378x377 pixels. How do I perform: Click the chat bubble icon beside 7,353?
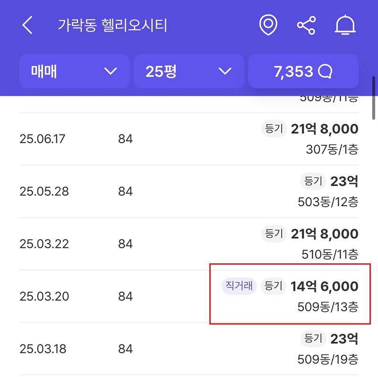tap(325, 72)
